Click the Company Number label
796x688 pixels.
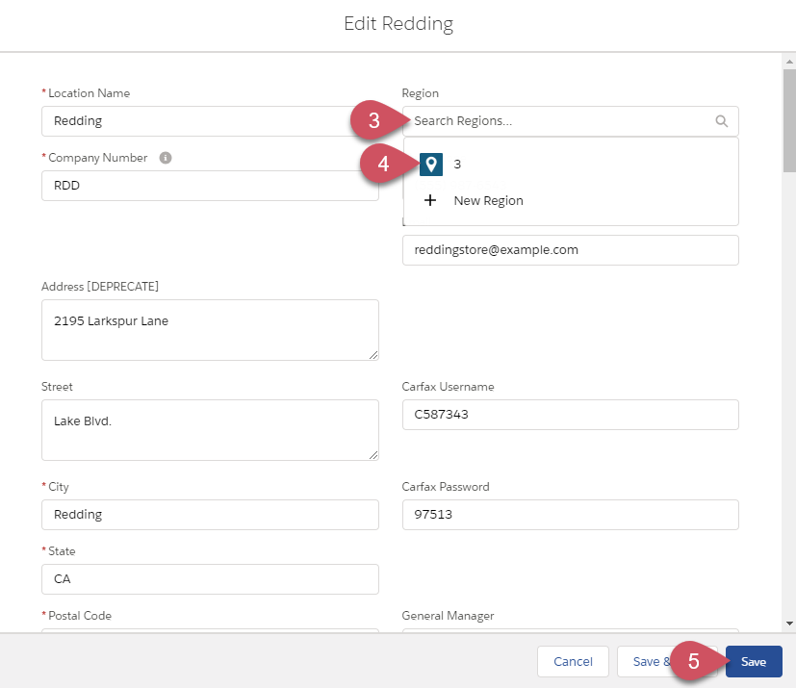click(x=98, y=158)
